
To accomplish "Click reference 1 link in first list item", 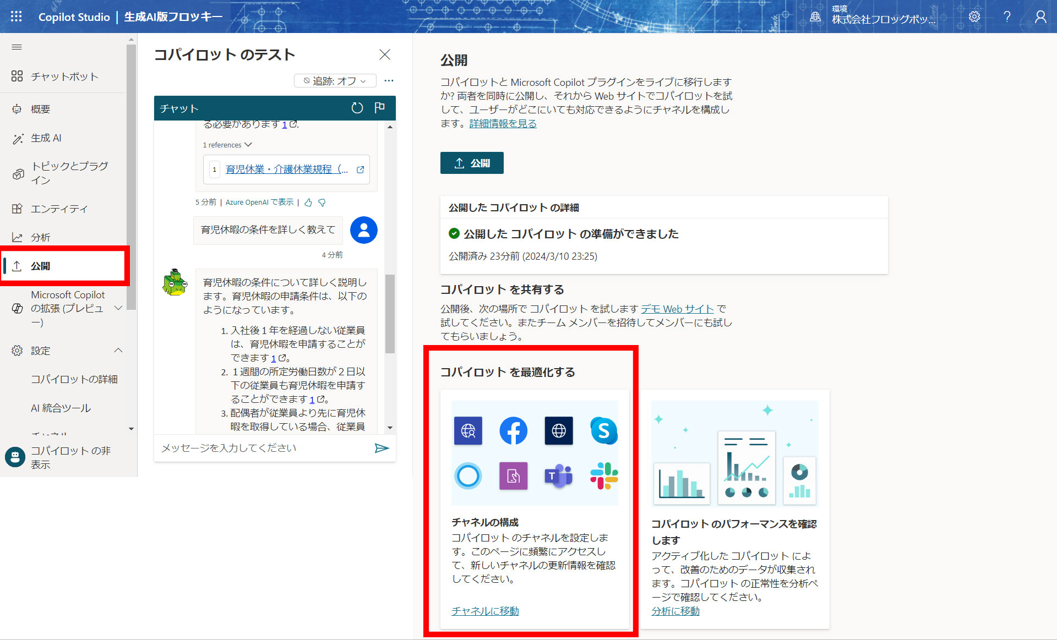I will [274, 358].
